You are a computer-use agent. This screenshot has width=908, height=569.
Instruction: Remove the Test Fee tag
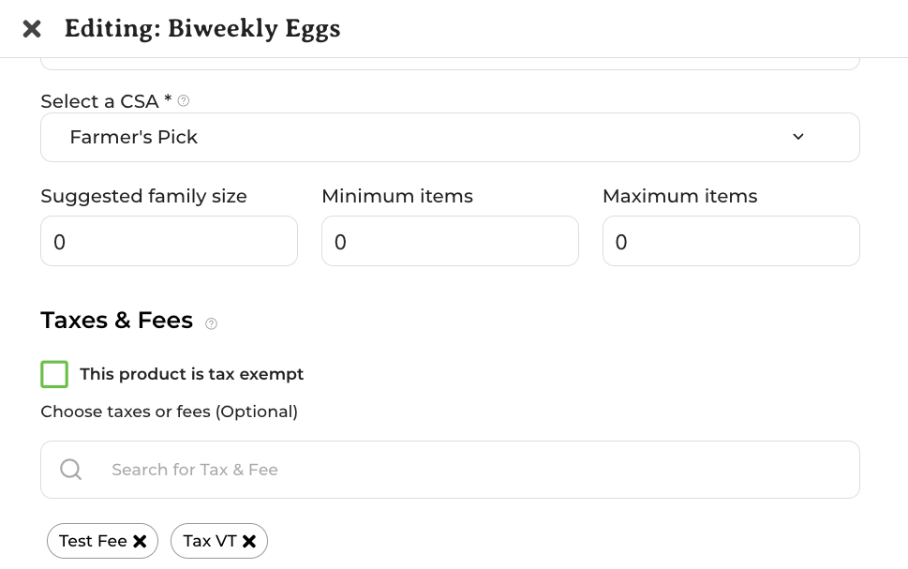coord(140,541)
